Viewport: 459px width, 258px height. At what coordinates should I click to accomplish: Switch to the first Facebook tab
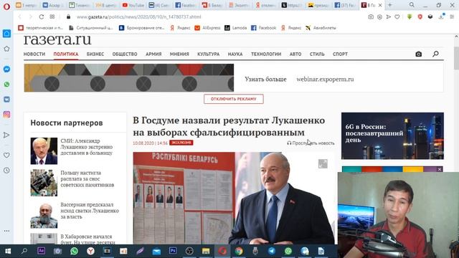click(x=185, y=5)
